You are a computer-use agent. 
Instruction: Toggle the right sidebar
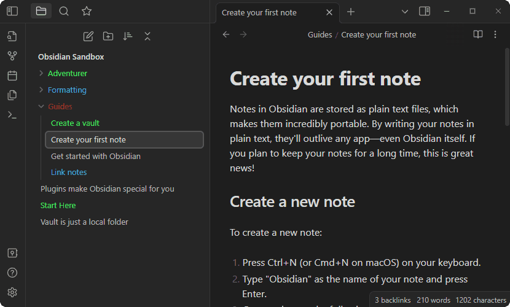(425, 12)
